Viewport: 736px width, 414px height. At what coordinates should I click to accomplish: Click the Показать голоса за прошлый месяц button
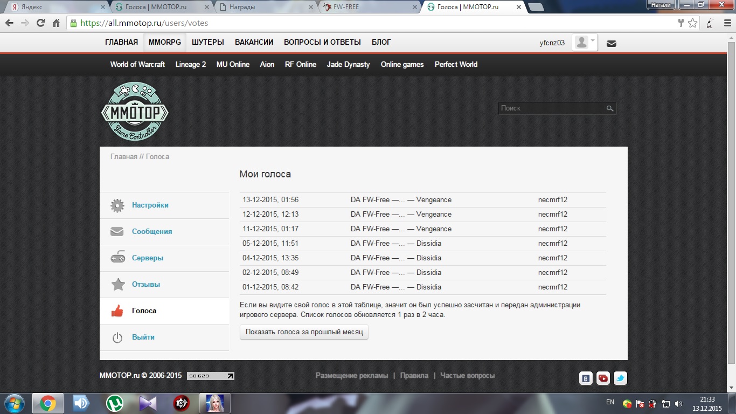click(x=304, y=332)
